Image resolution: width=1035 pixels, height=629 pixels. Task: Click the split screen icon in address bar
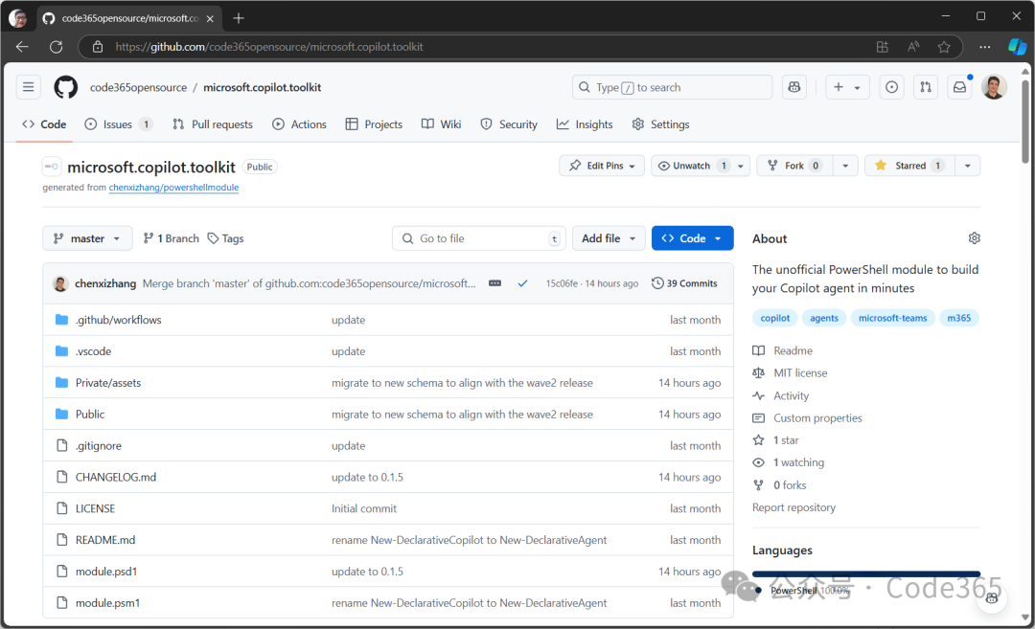pos(883,47)
